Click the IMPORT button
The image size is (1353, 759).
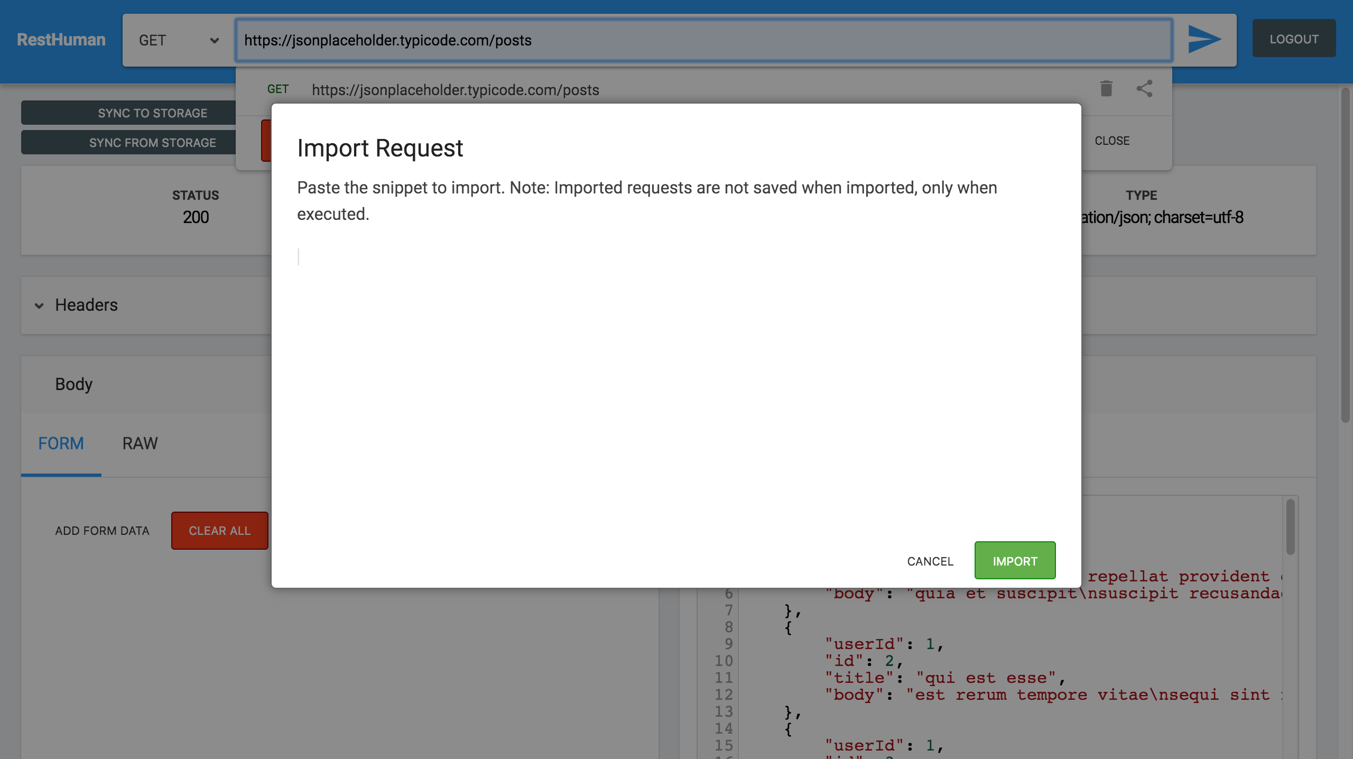point(1015,561)
